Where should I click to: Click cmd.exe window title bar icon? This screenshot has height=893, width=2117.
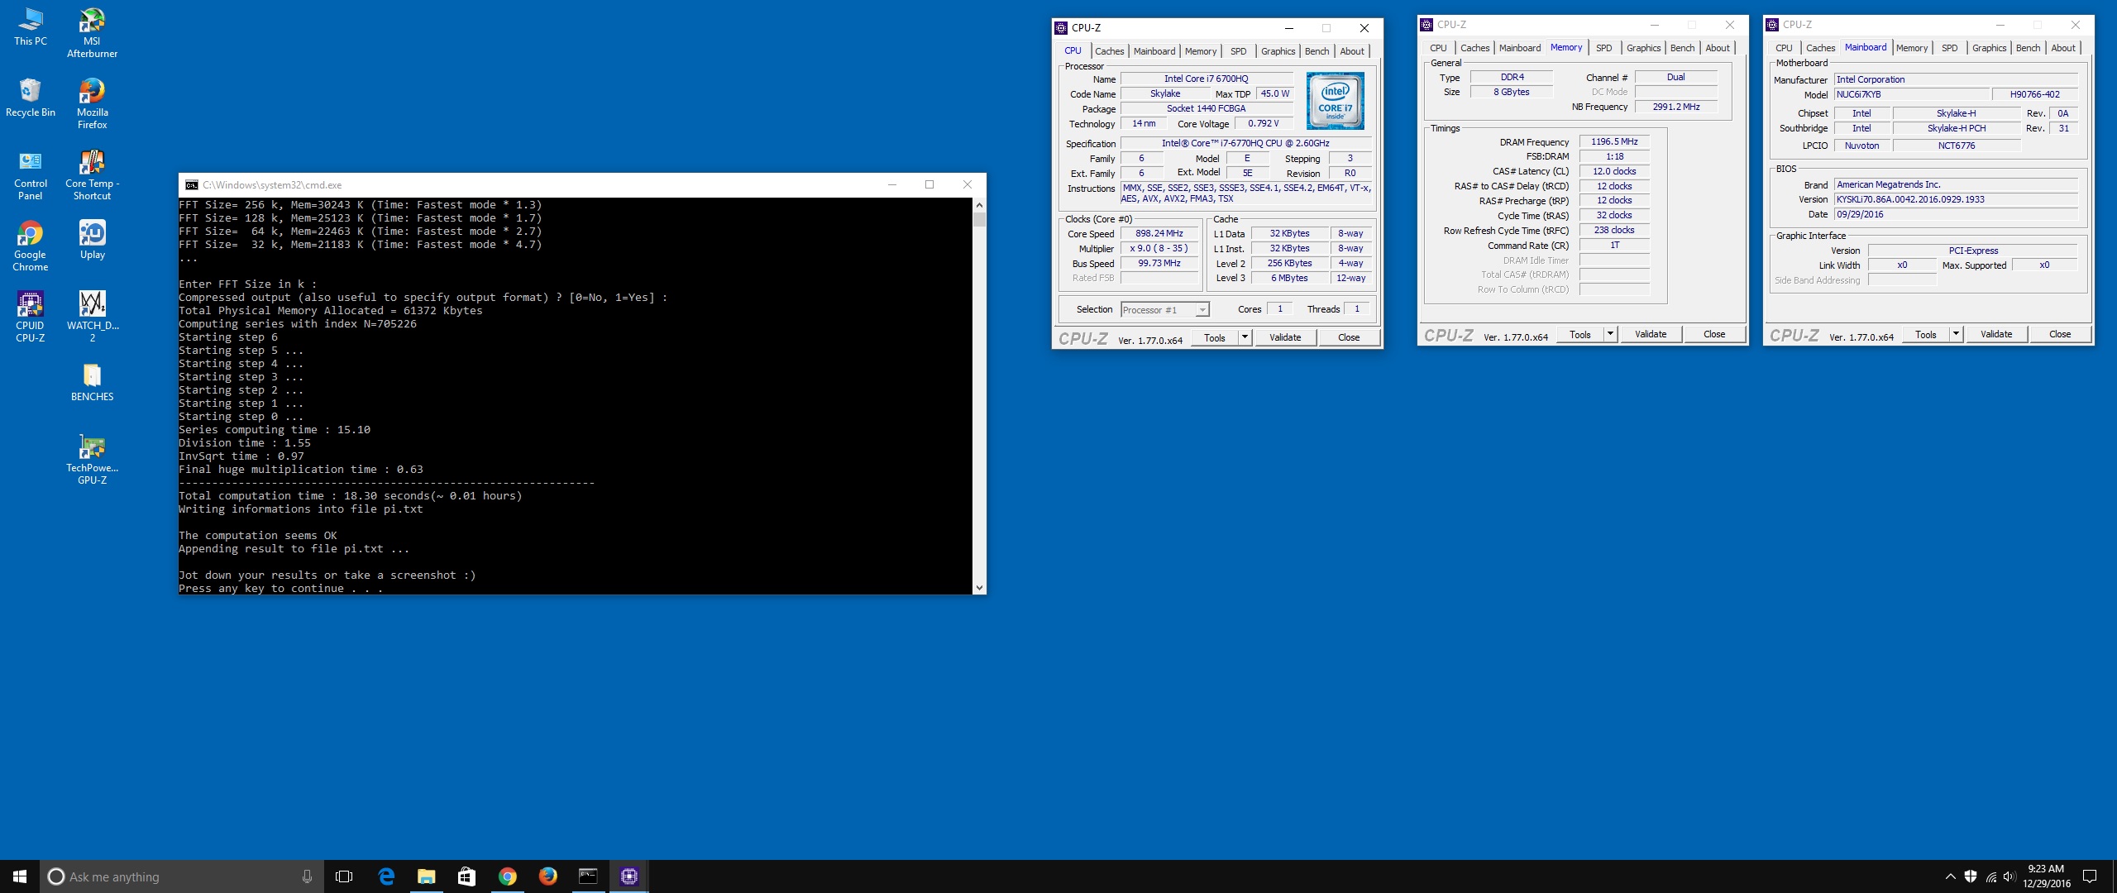click(191, 185)
